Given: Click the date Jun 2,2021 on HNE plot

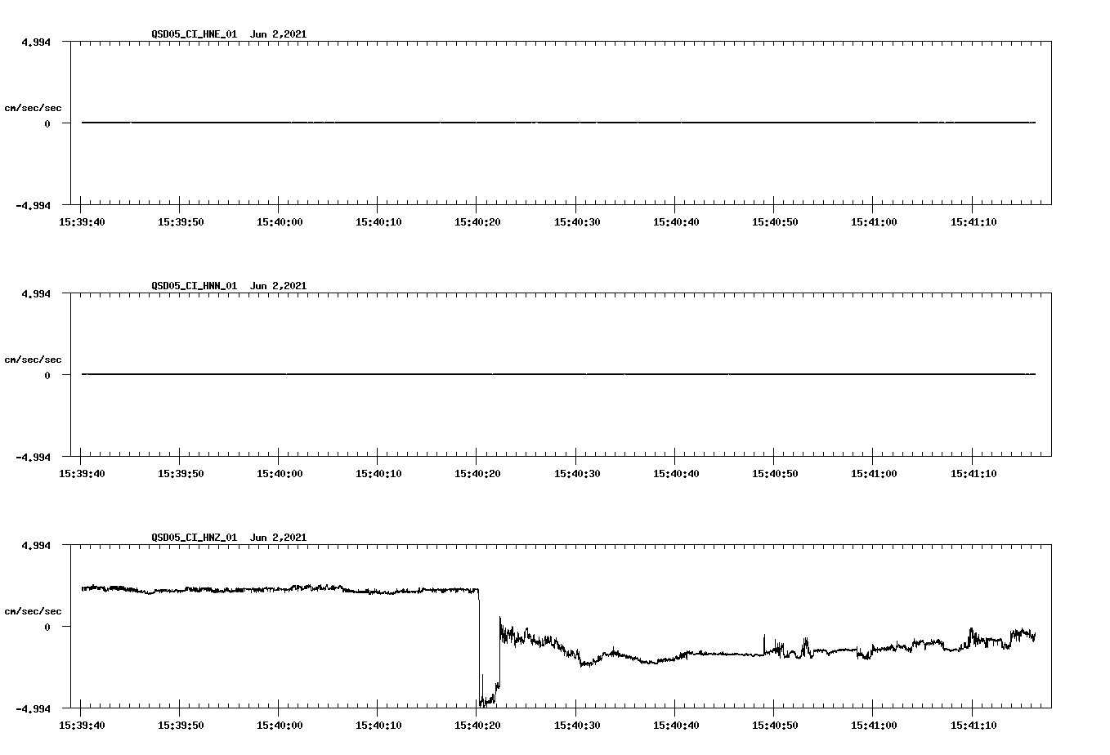Looking at the screenshot, I should 279,34.
